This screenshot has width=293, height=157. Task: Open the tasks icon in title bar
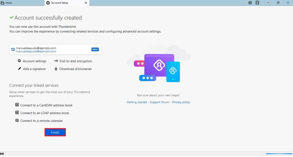coord(257,3)
